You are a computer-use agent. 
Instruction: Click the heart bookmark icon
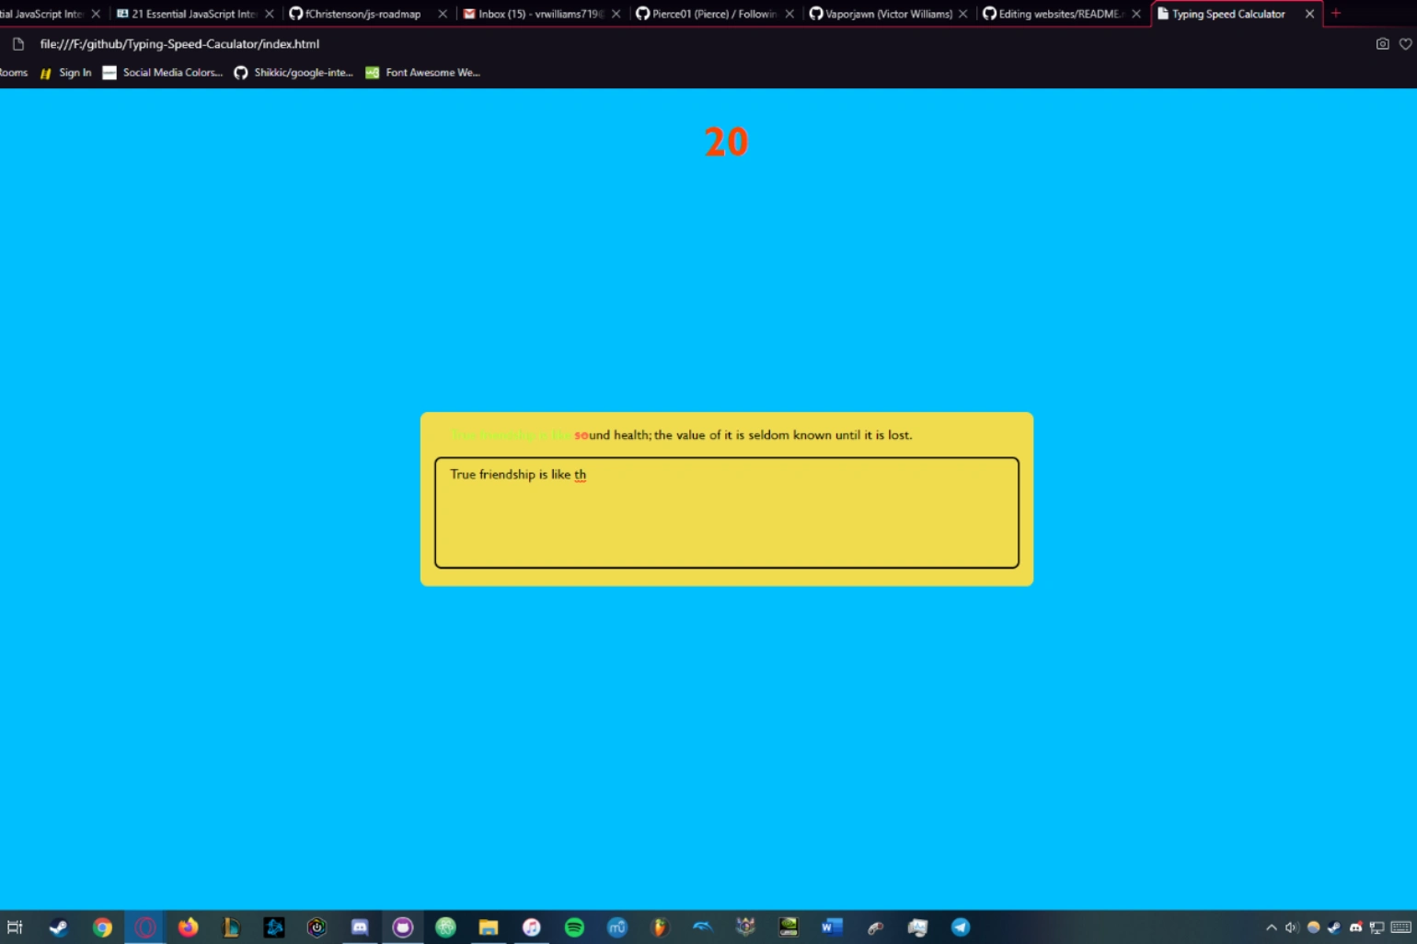[1405, 44]
